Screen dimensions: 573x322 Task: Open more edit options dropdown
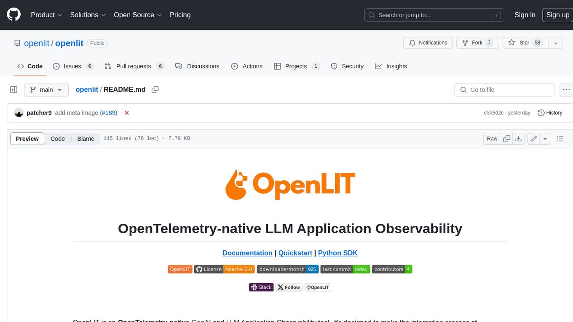point(545,139)
